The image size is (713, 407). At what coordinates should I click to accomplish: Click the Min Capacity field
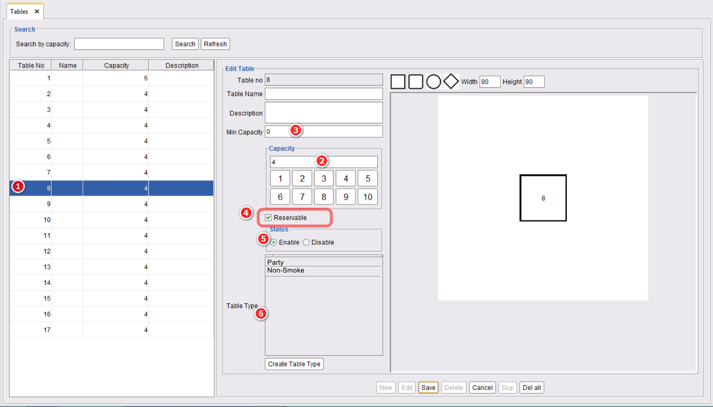(x=324, y=131)
